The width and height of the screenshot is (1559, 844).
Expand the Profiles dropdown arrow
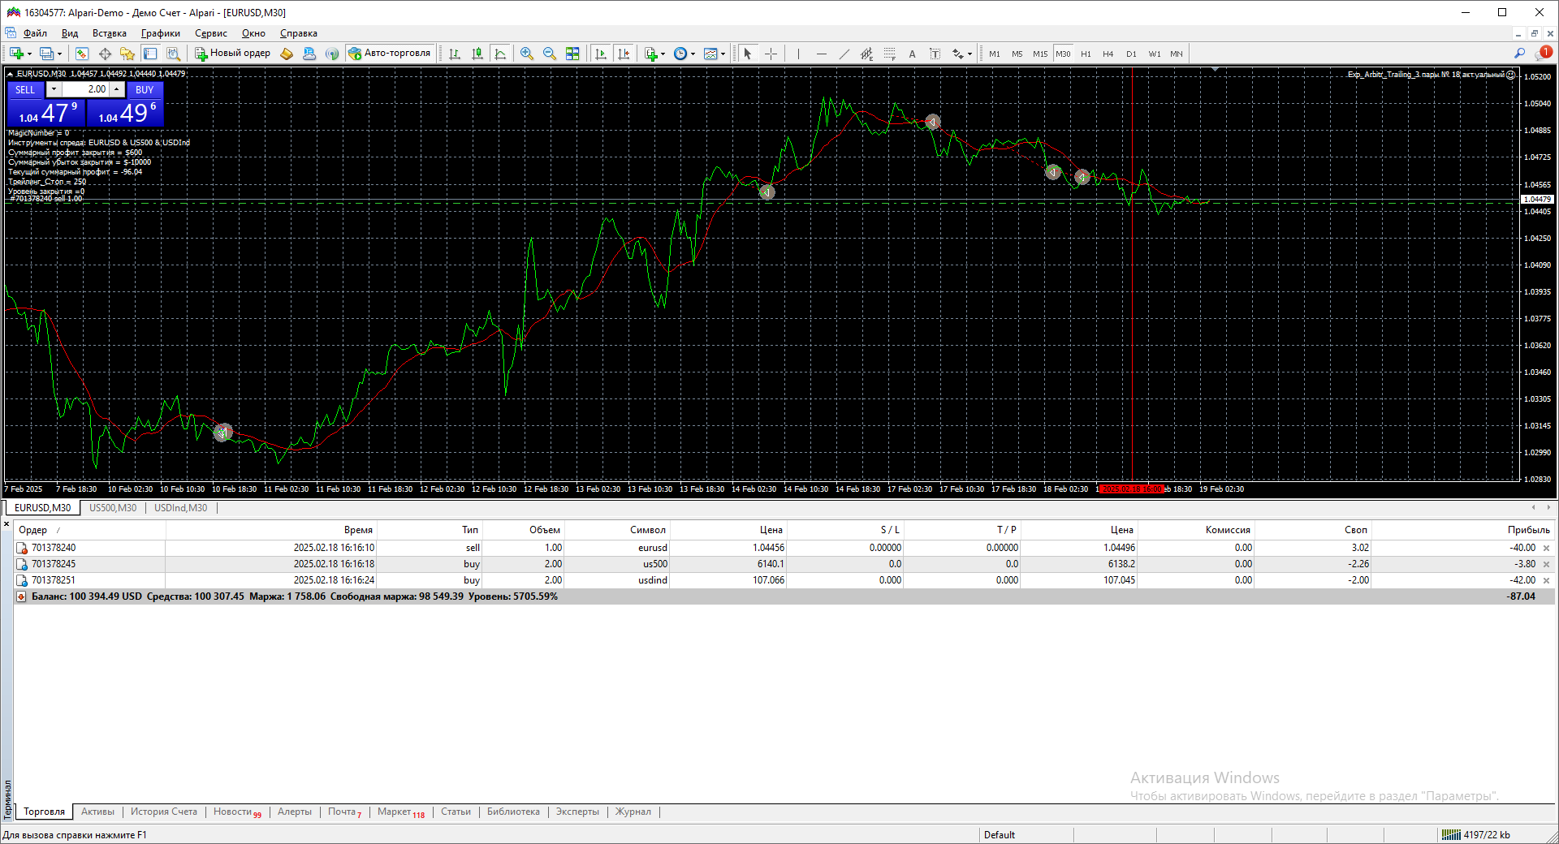(x=60, y=54)
